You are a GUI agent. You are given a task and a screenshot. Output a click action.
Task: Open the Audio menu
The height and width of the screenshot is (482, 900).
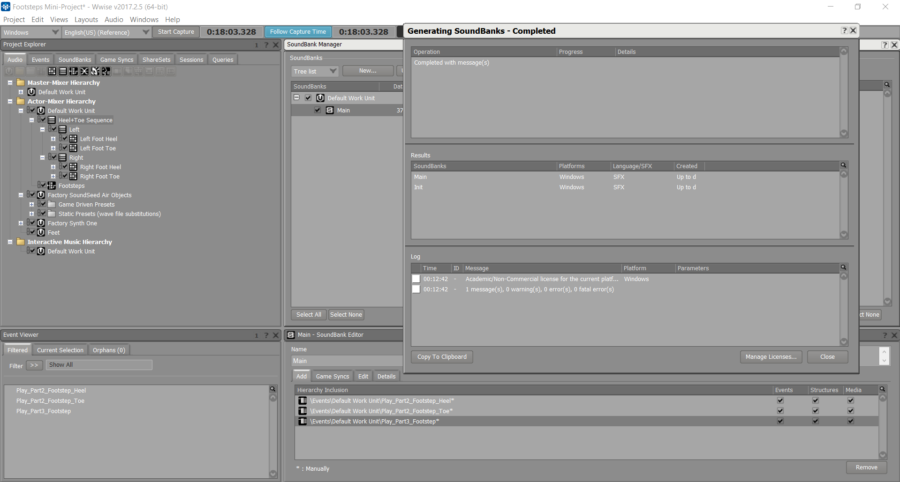tap(114, 20)
